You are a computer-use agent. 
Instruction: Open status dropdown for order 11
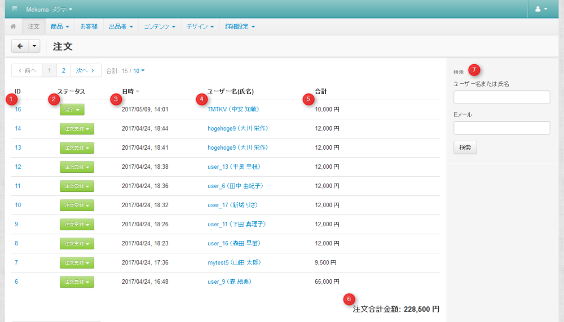77,186
